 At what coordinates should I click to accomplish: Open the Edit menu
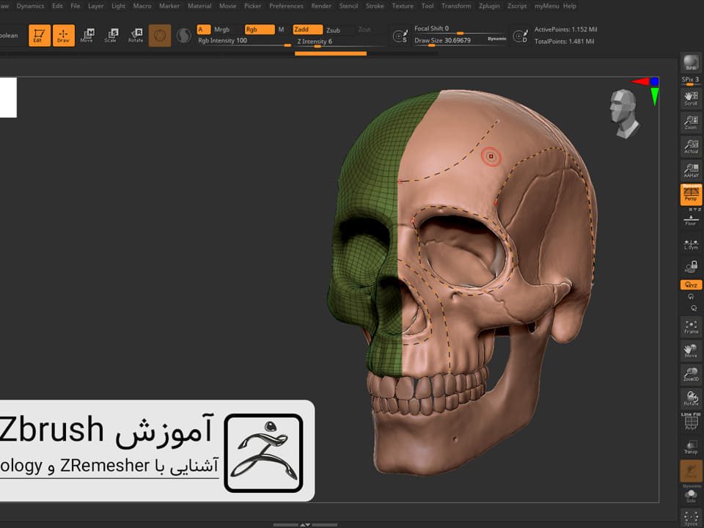pyautogui.click(x=57, y=6)
